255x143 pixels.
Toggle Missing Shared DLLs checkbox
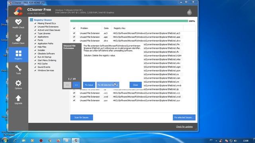point(35,23)
